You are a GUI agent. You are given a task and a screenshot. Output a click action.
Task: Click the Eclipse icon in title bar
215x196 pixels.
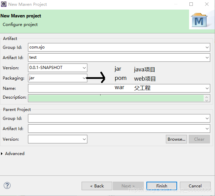(4, 4)
